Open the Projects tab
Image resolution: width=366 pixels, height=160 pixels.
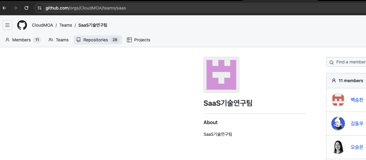pyautogui.click(x=139, y=40)
